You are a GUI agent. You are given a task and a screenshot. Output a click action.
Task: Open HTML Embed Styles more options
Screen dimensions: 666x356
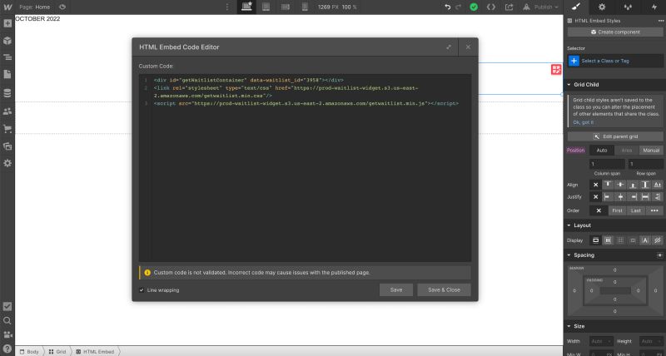[x=660, y=21]
